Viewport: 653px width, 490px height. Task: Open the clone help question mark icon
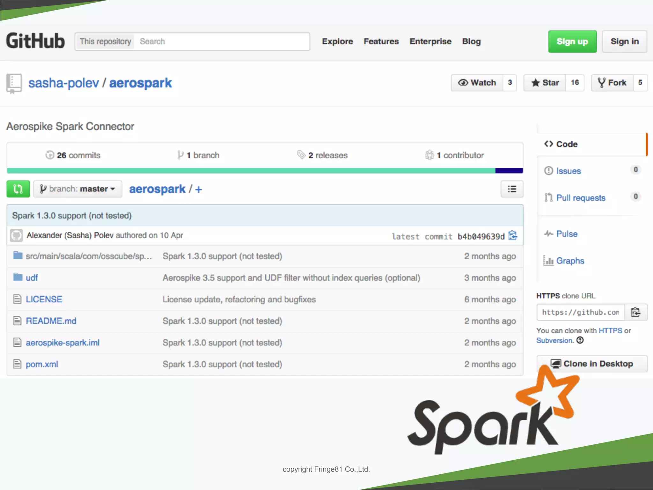(580, 340)
